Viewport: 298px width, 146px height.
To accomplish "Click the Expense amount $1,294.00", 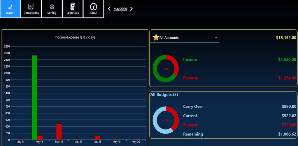I will pos(287,78).
